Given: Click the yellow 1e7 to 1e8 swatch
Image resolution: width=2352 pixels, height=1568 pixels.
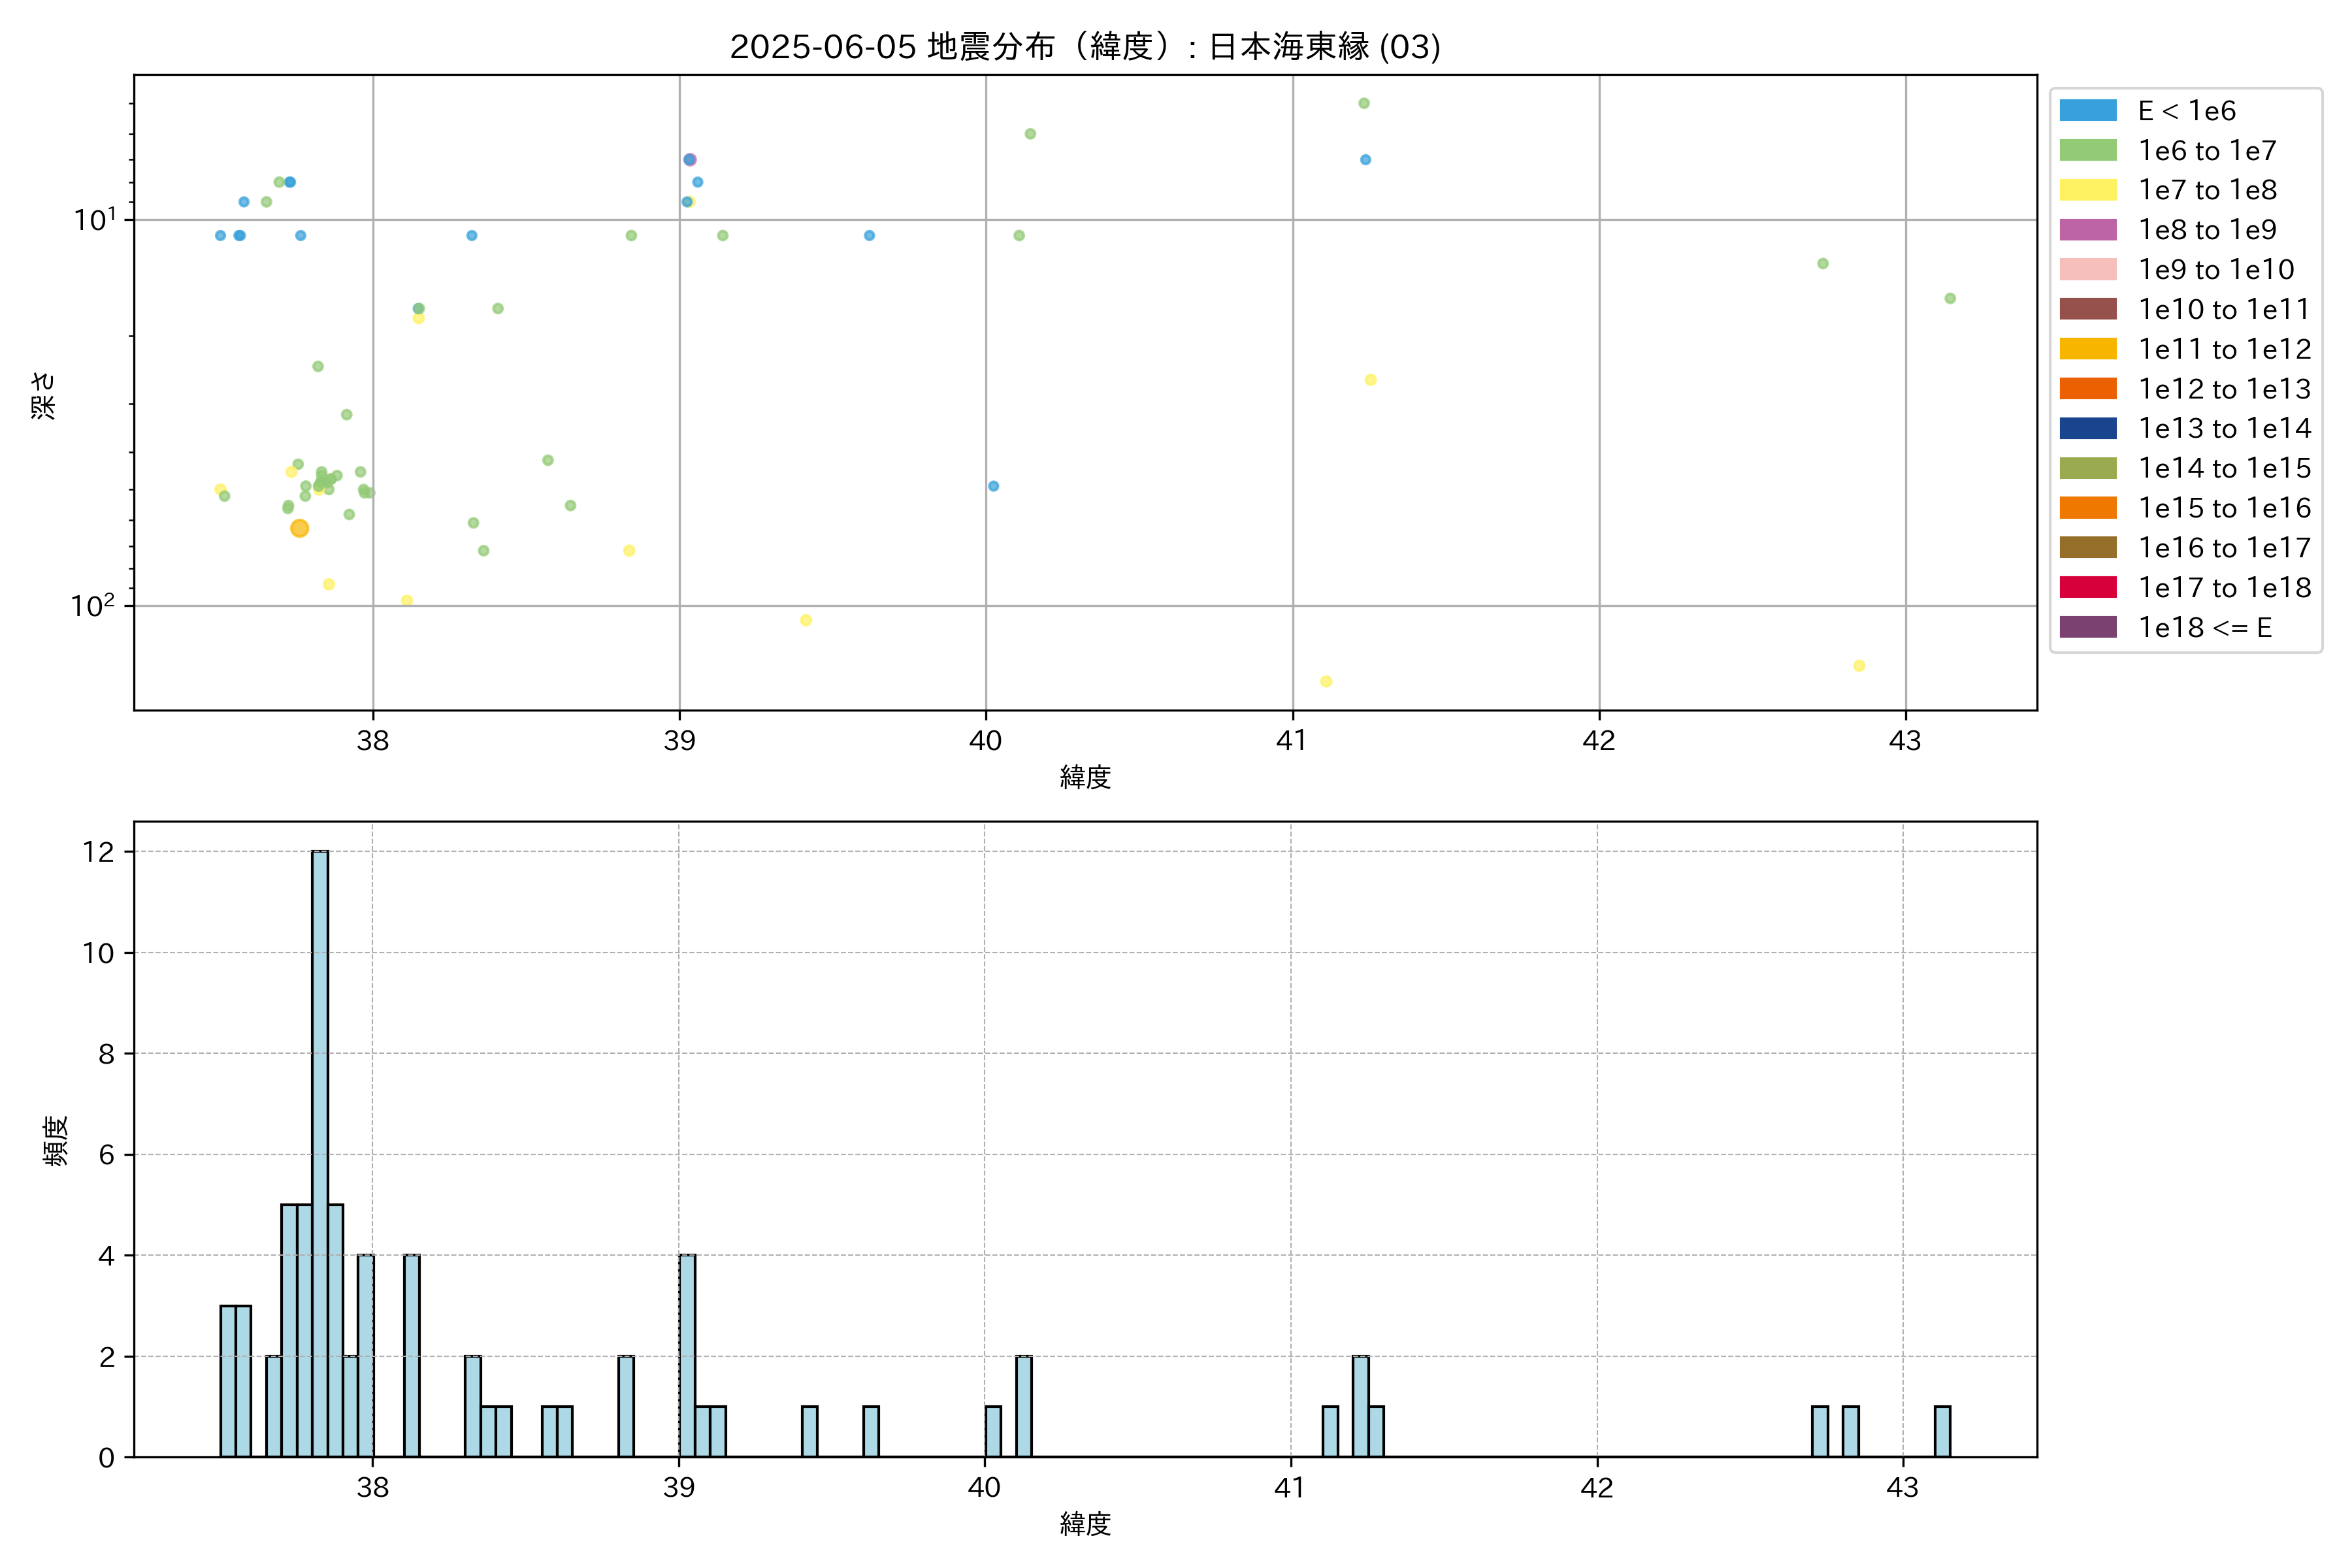Looking at the screenshot, I should [x=2087, y=190].
